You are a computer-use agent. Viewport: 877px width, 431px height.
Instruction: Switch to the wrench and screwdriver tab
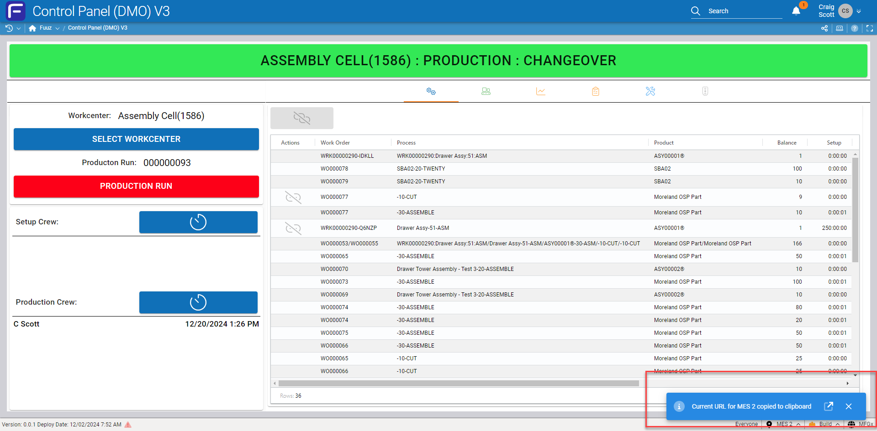[x=650, y=91]
